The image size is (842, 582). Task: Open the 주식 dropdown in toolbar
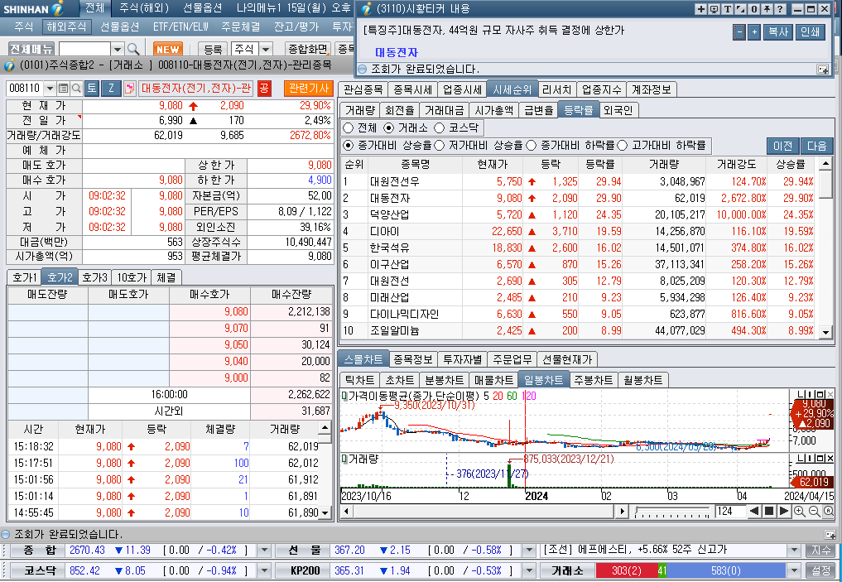pos(266,49)
